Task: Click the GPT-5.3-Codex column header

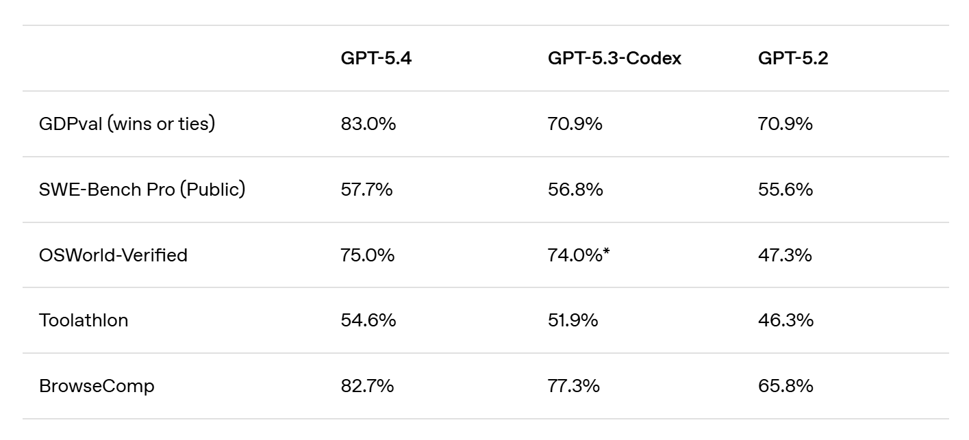Action: 614,59
